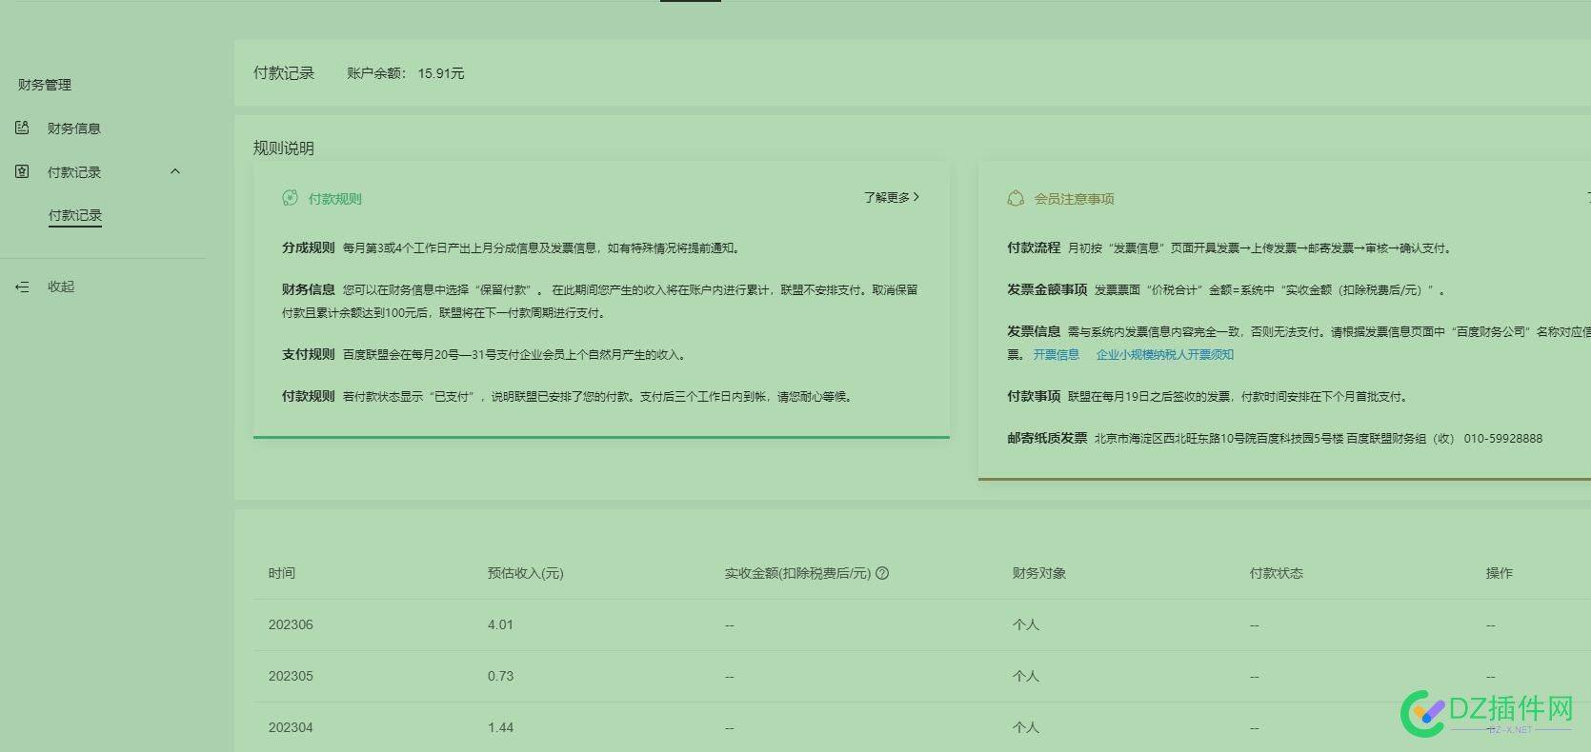The height and width of the screenshot is (752, 1591).
Task: Click the 付款状态 column header
Action: (x=1277, y=573)
